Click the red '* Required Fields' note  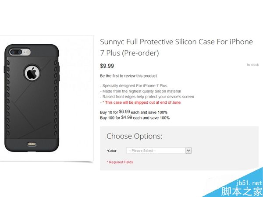tap(120, 162)
